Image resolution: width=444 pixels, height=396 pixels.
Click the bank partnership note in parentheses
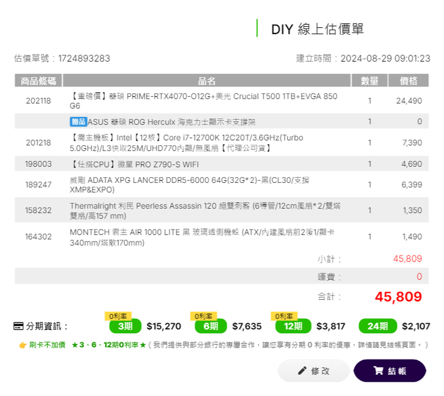tap(288, 345)
